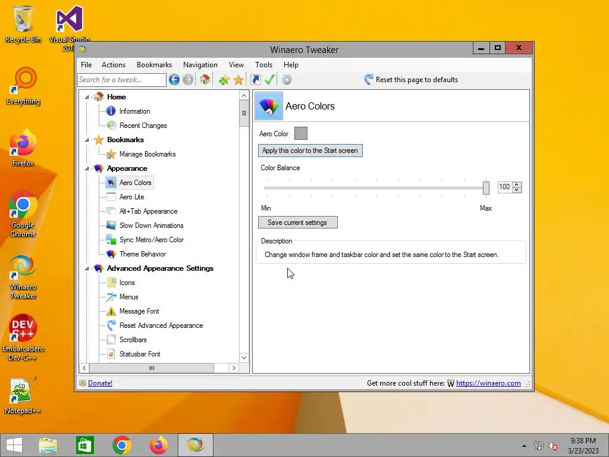Open the File menu

pyautogui.click(x=86, y=65)
